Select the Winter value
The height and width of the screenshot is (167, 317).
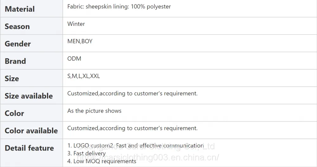pyautogui.click(x=76, y=24)
